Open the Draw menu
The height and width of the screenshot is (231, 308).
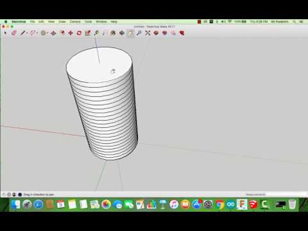pos(62,22)
